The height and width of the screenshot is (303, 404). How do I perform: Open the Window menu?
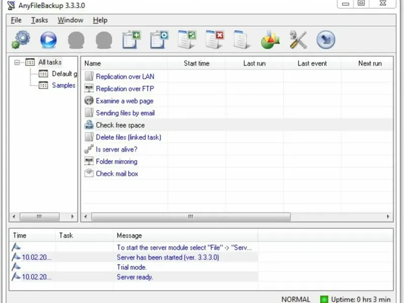[x=70, y=20]
